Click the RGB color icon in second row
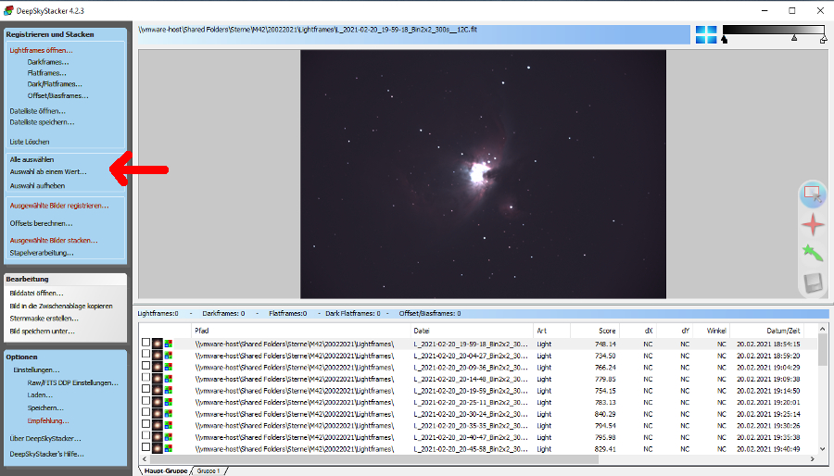The width and height of the screenshot is (834, 476). pyautogui.click(x=169, y=356)
